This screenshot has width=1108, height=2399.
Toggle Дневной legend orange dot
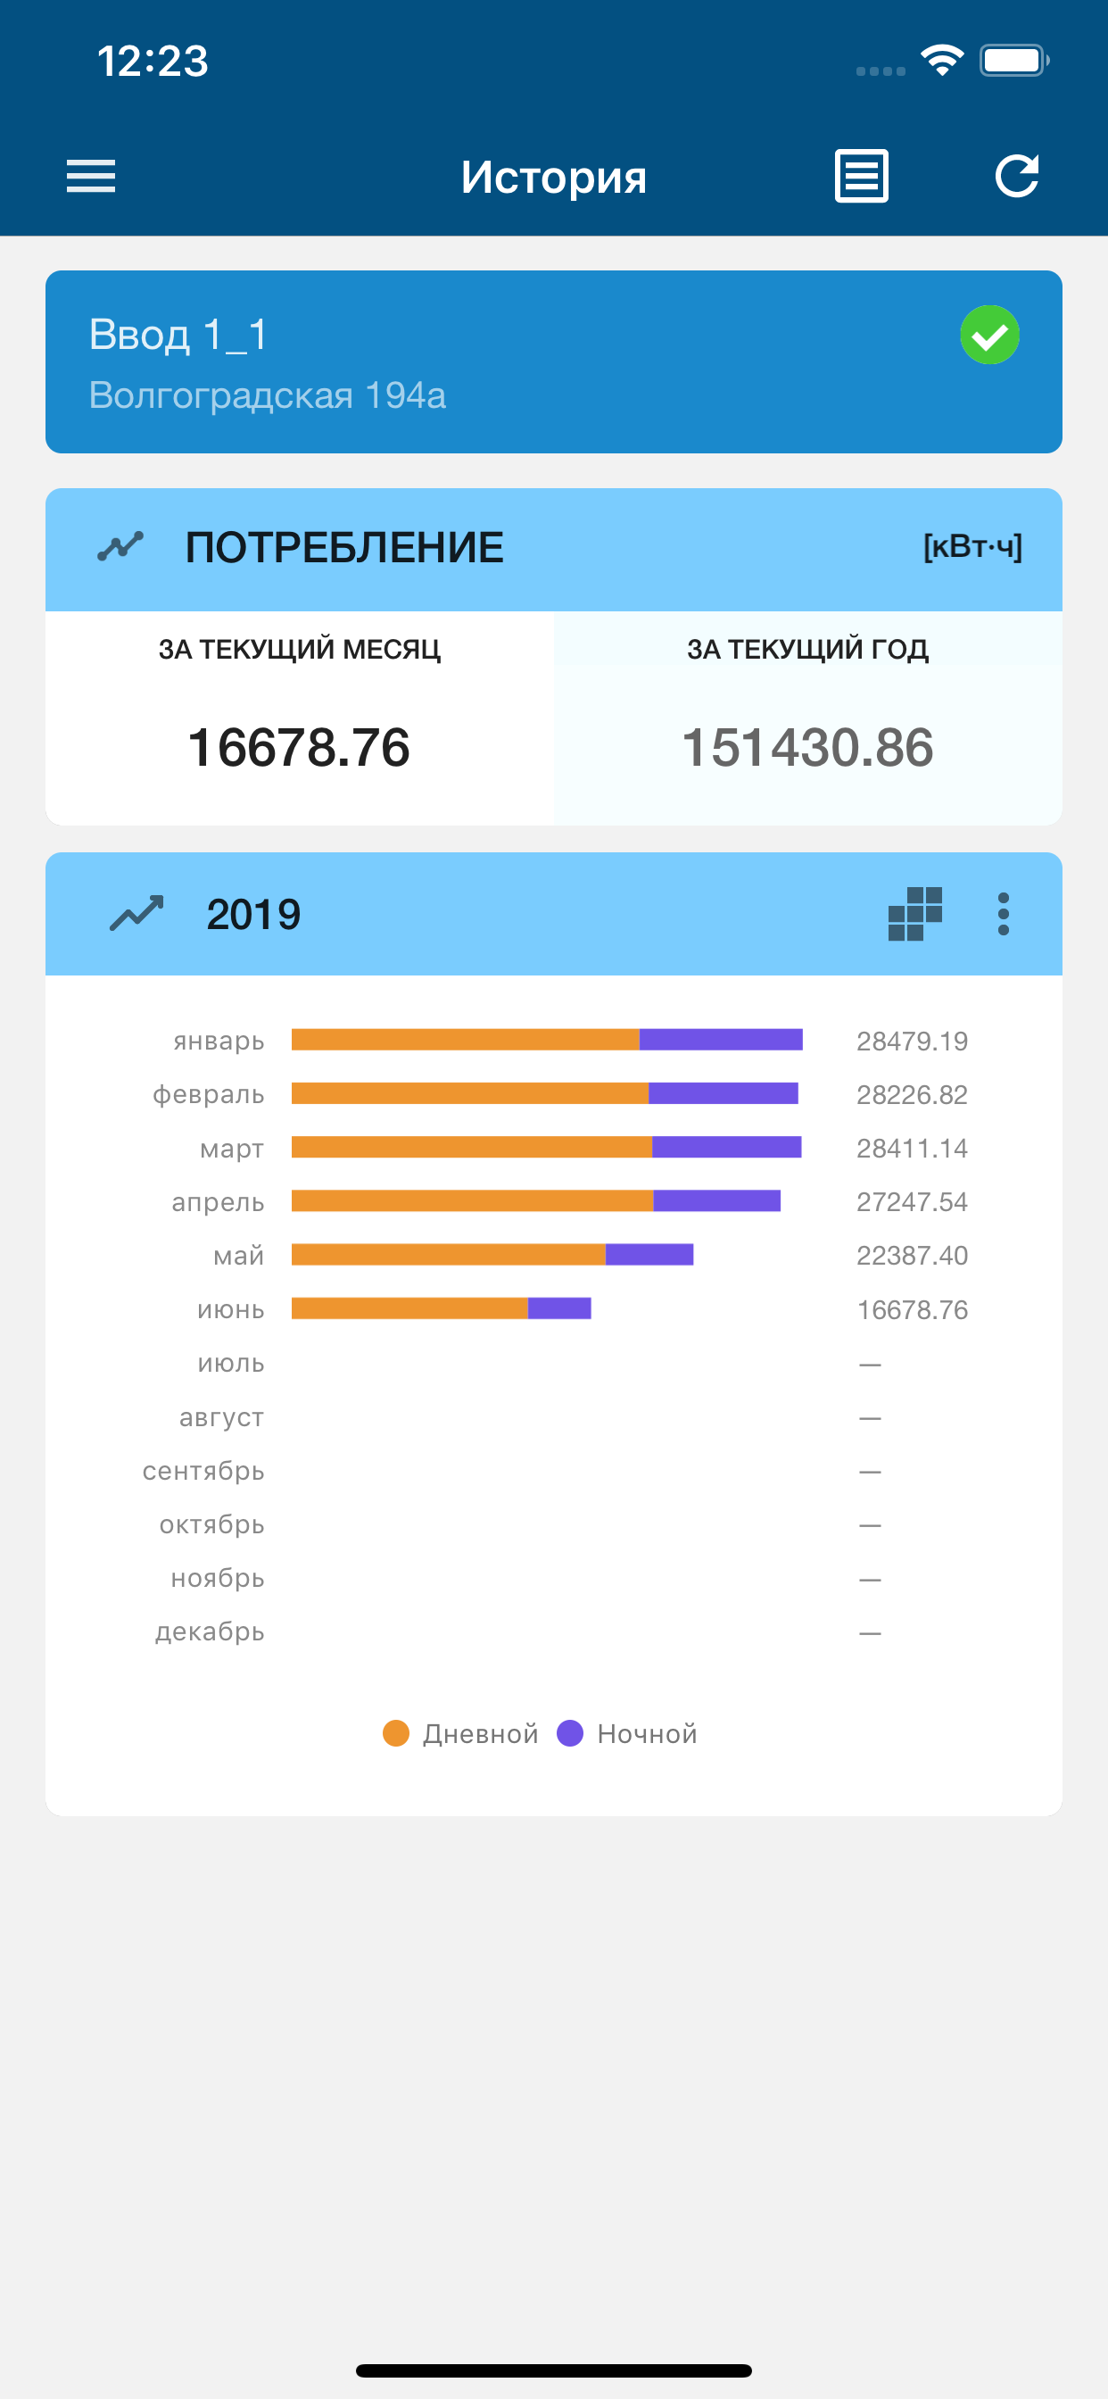point(396,1733)
